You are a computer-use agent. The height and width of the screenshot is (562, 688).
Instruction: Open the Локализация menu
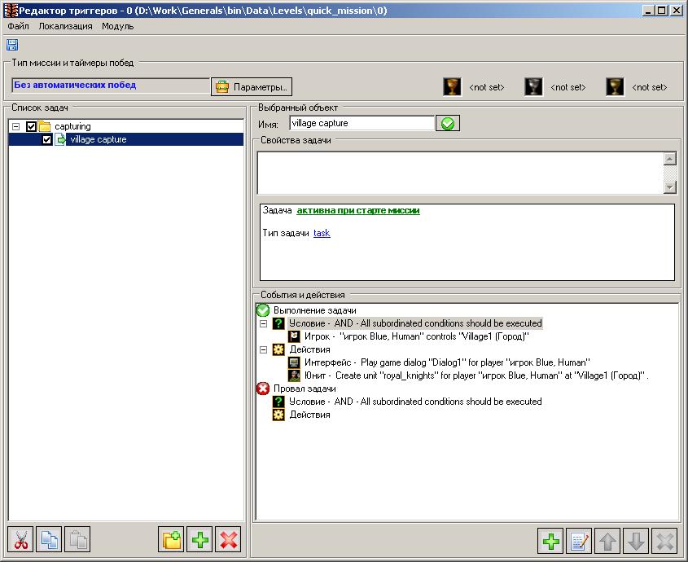pyautogui.click(x=65, y=26)
